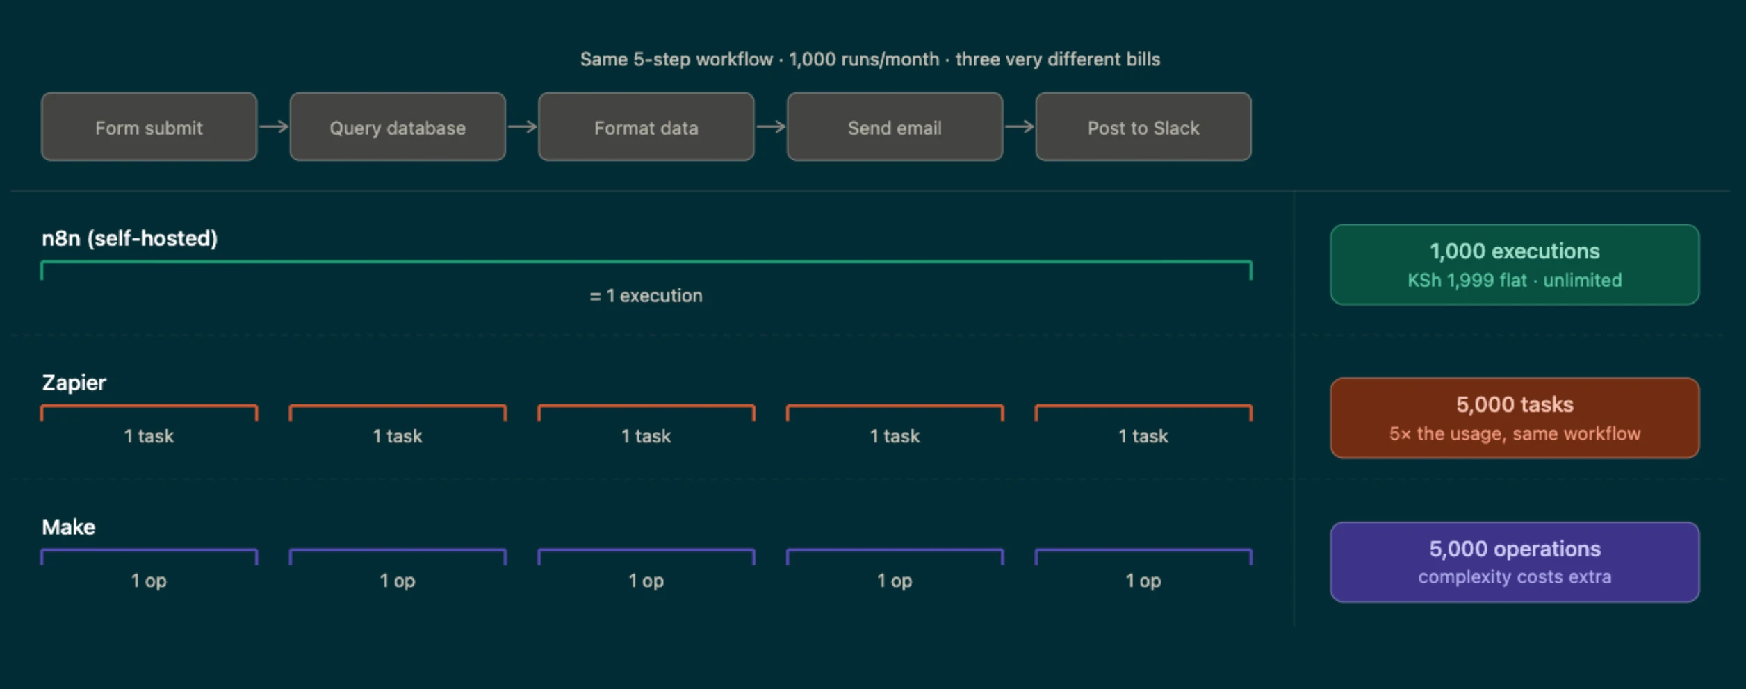Click the Zapier row label
This screenshot has height=689, width=1746.
(74, 383)
